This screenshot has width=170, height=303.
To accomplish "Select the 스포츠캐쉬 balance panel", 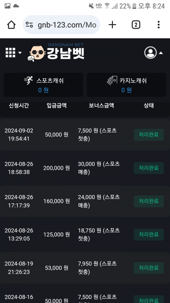I will 43,85.
